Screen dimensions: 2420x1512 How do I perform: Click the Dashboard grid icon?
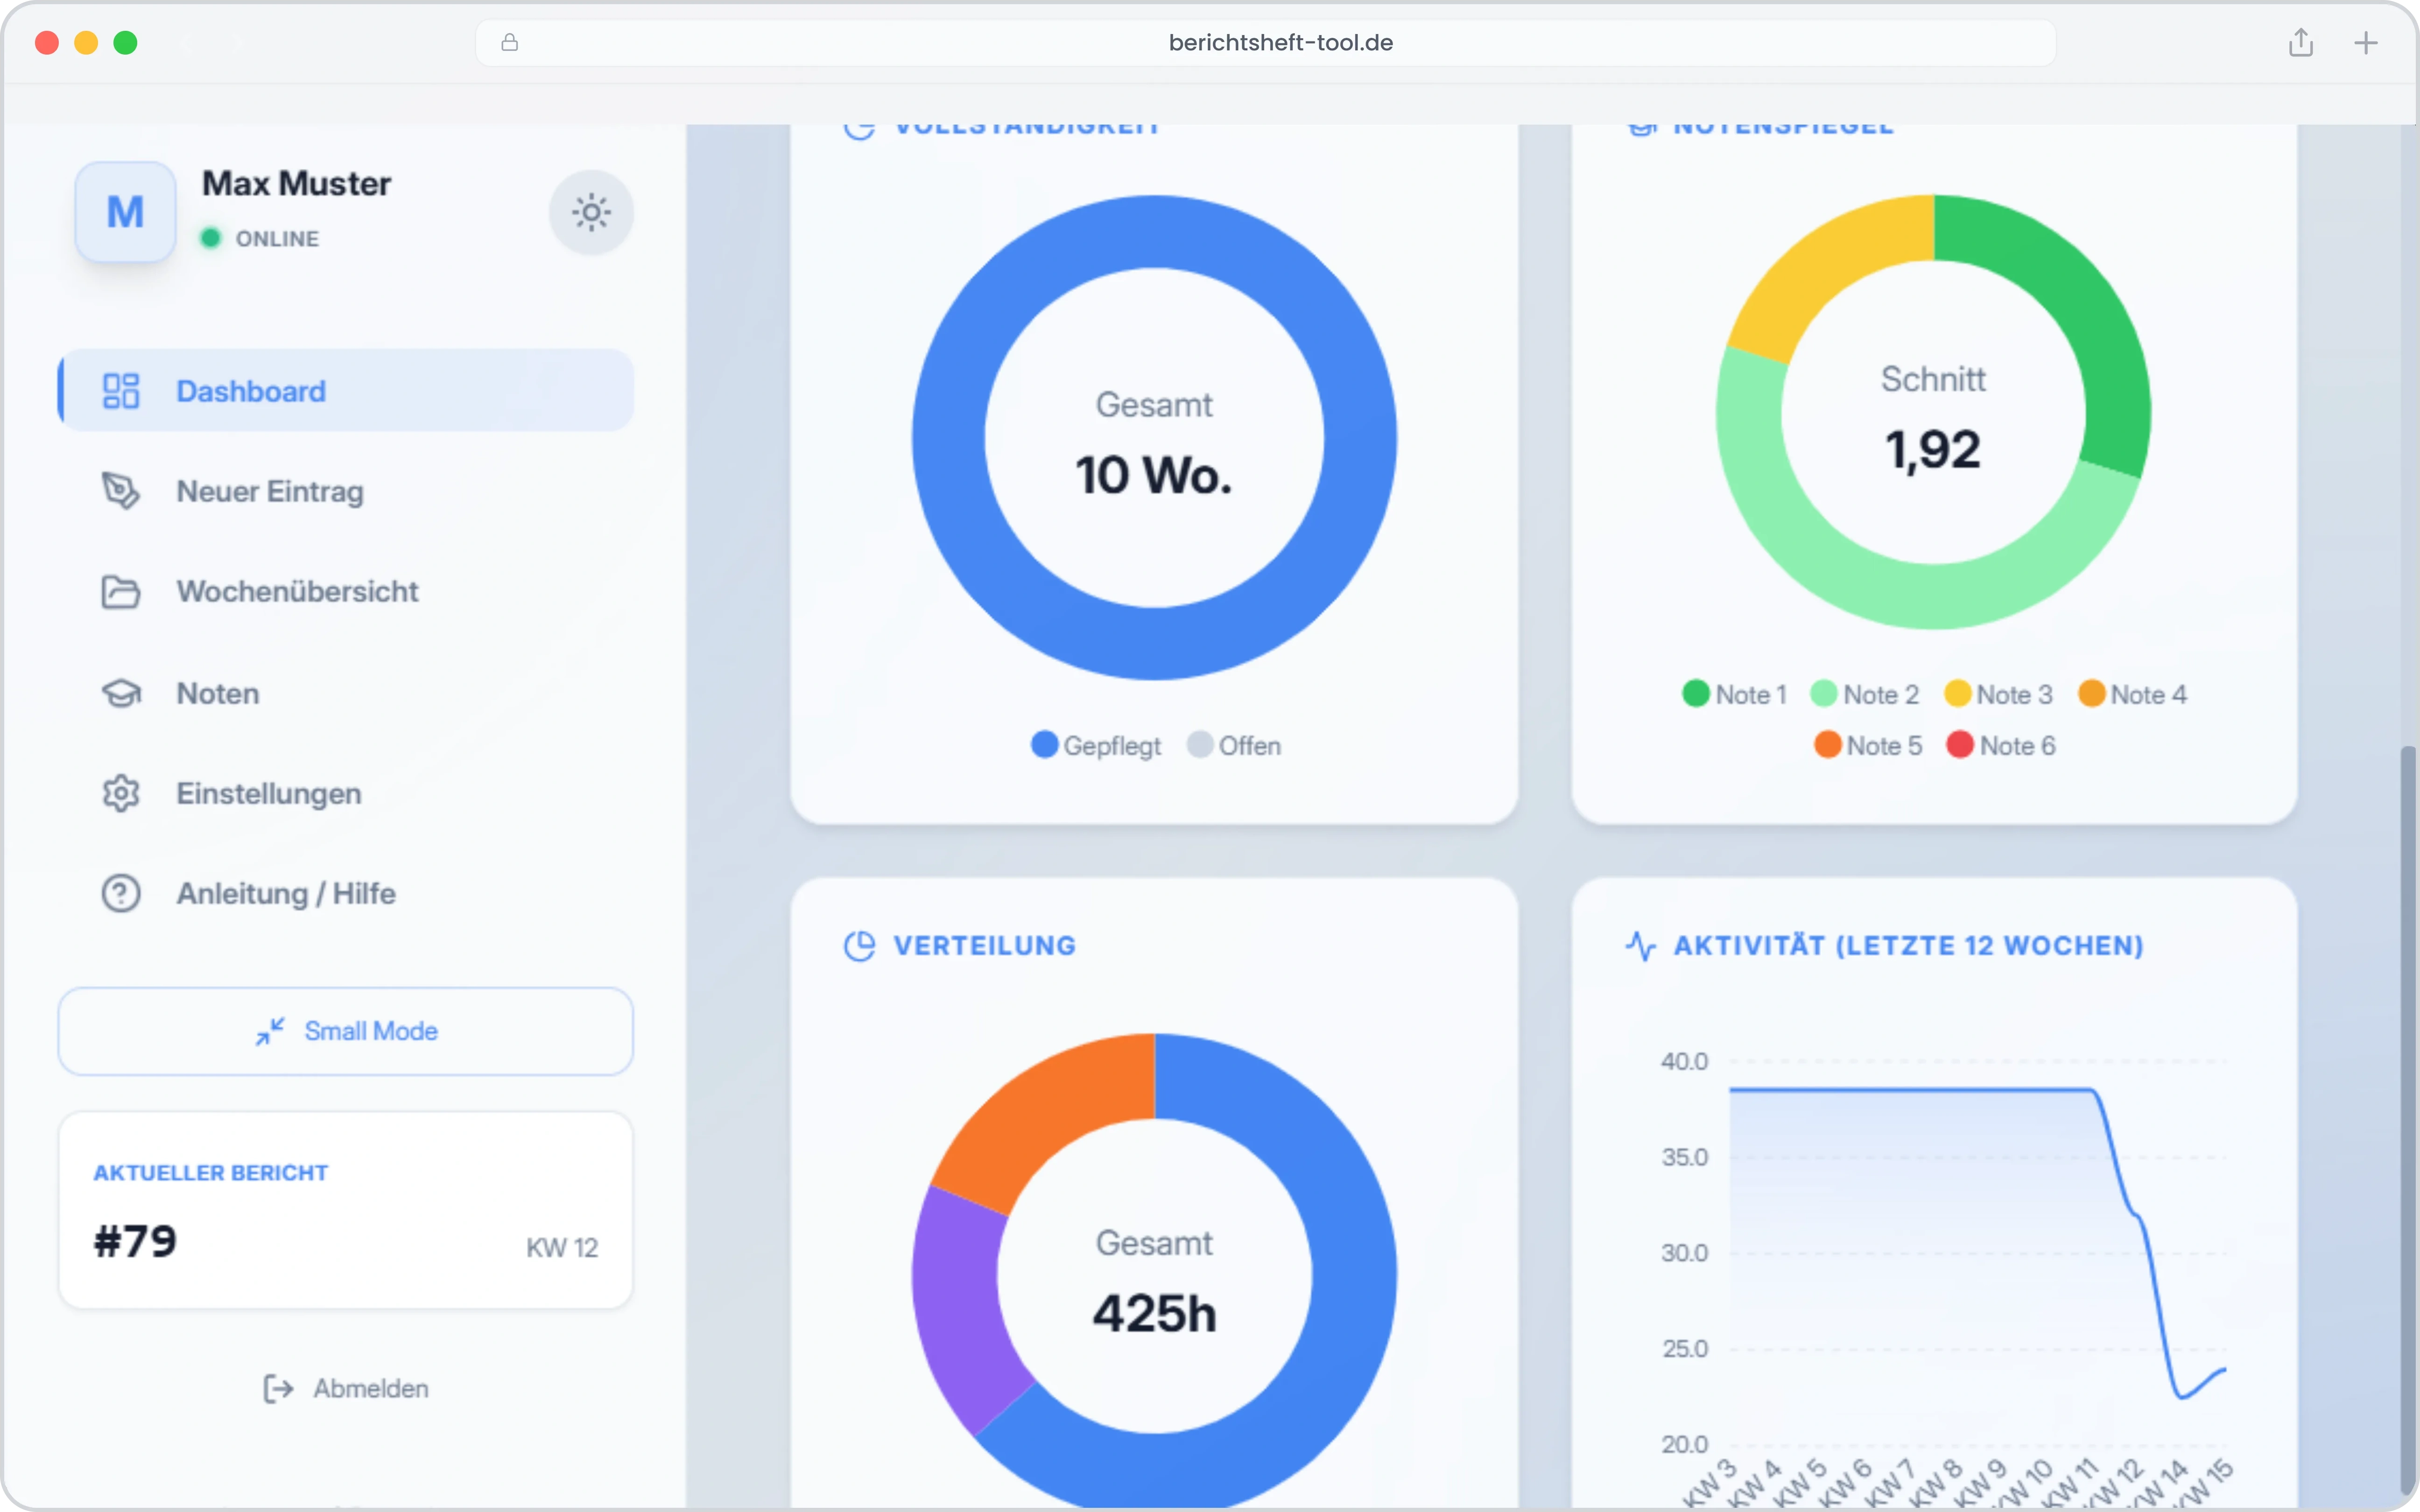[121, 391]
